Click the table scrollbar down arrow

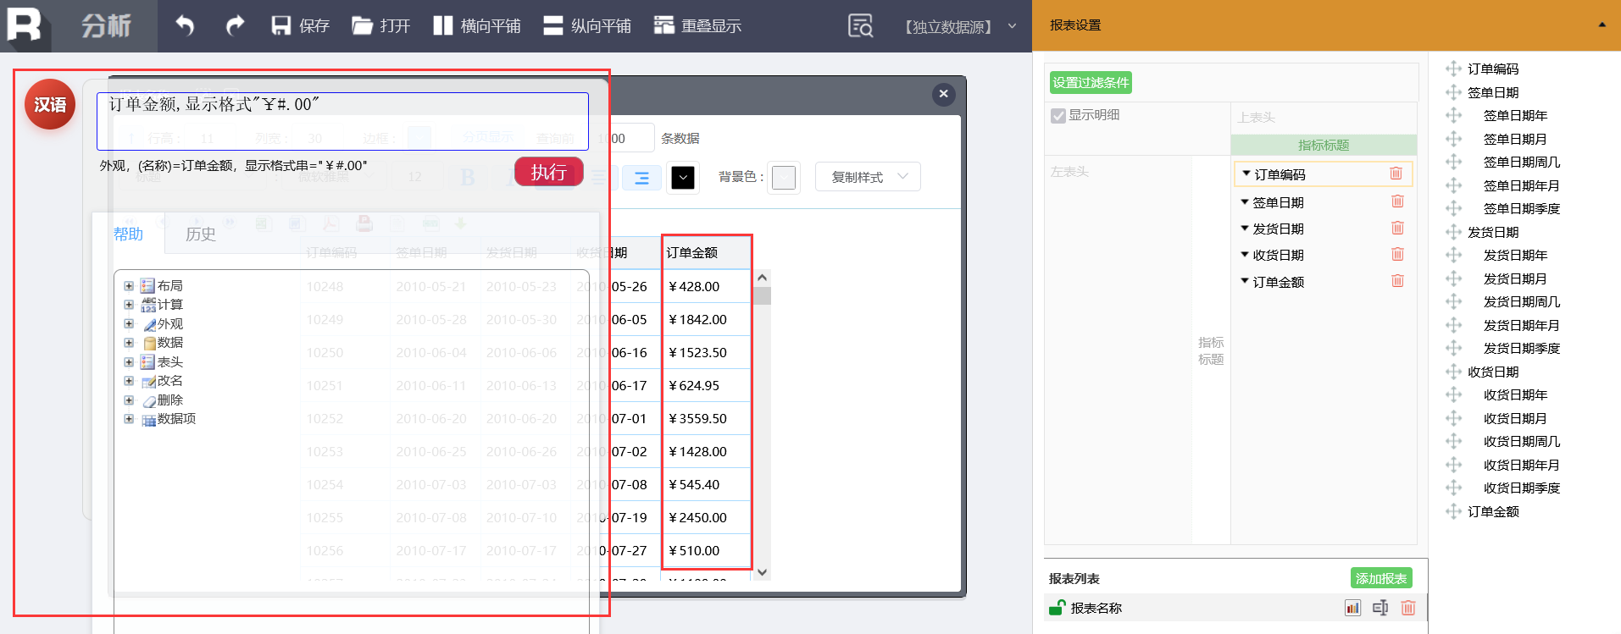pos(762,572)
